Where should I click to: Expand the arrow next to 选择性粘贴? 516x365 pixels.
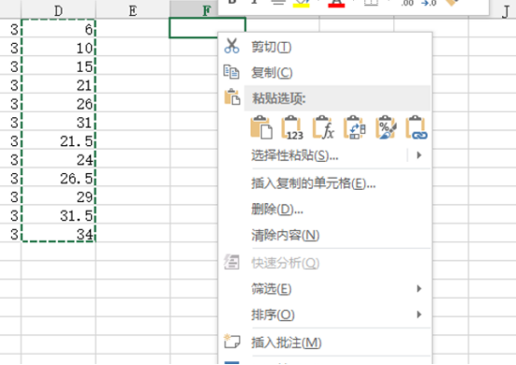[x=419, y=155]
